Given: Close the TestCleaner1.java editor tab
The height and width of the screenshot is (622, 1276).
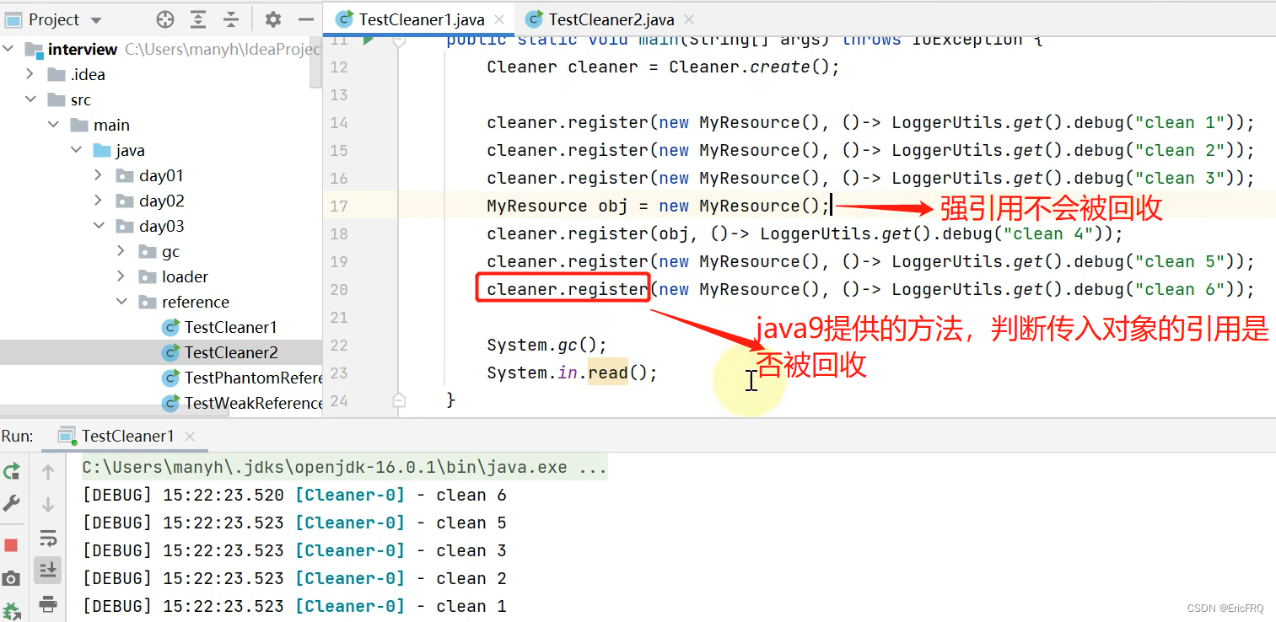Looking at the screenshot, I should 499,19.
